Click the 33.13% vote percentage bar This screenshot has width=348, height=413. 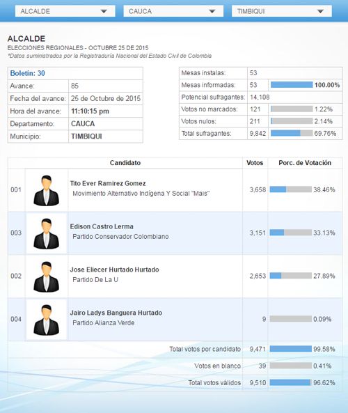291,233
